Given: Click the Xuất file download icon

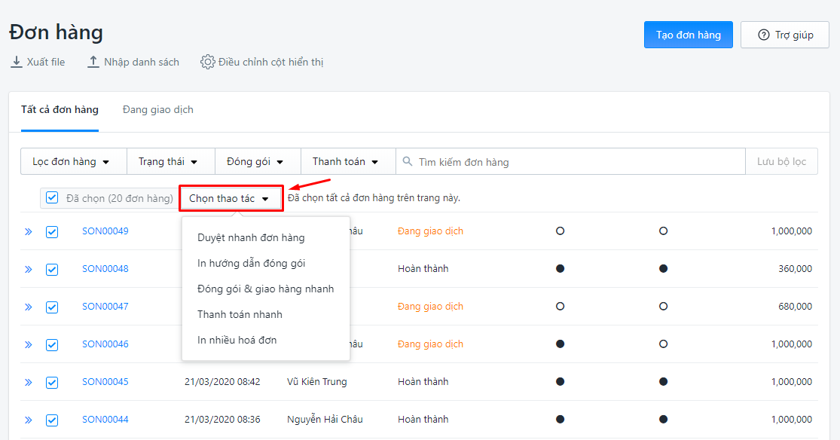Looking at the screenshot, I should click(17, 63).
